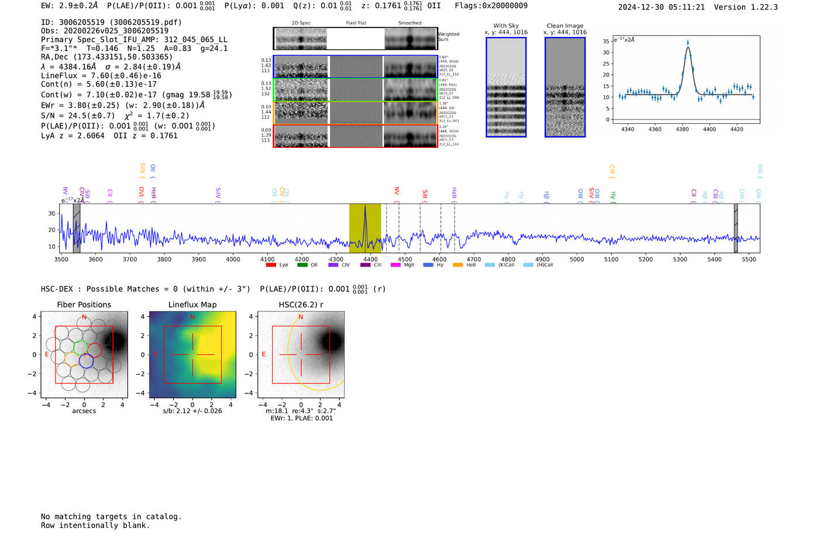Viewport: 819px width, 557px height.
Task: Click 'No matching targets in catalog.' text
Action: [x=111, y=517]
